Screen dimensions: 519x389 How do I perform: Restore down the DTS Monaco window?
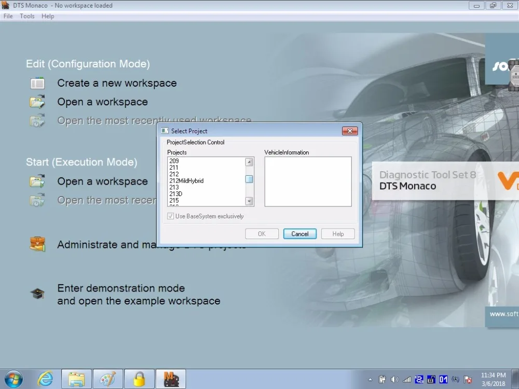pyautogui.click(x=493, y=5)
